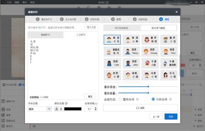Viewport: 205px width, 131px height.
Task: Click the blue 完成 button
Action: coord(171,117)
